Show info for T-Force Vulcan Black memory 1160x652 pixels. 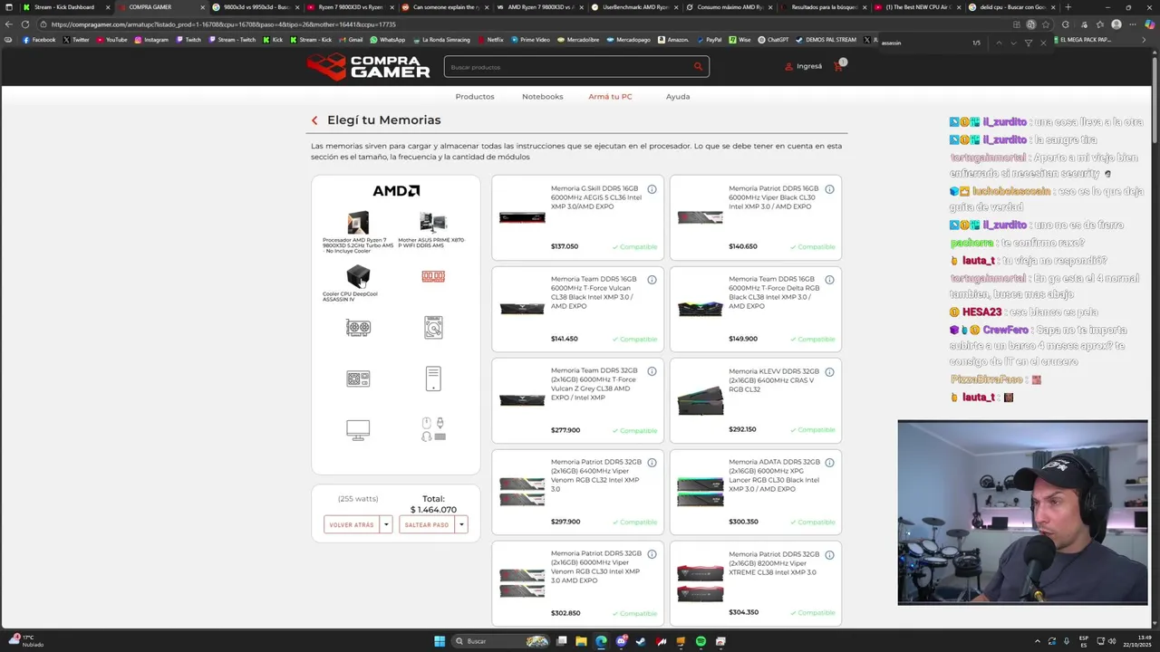652,280
